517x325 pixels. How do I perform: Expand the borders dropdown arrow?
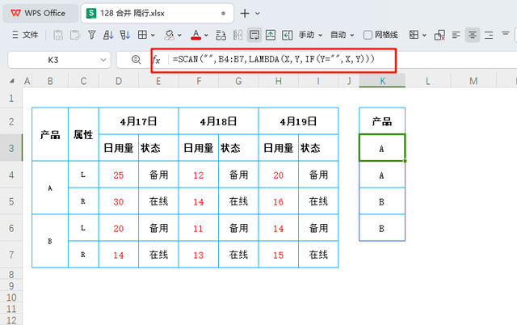pyautogui.click(x=153, y=35)
